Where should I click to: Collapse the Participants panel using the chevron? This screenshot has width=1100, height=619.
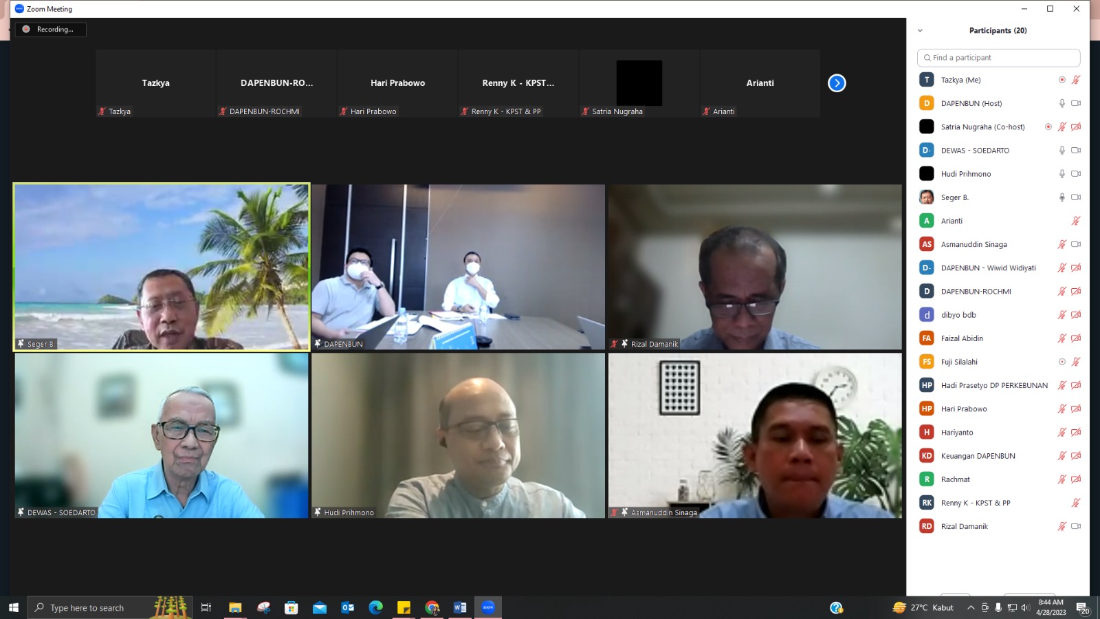click(920, 30)
